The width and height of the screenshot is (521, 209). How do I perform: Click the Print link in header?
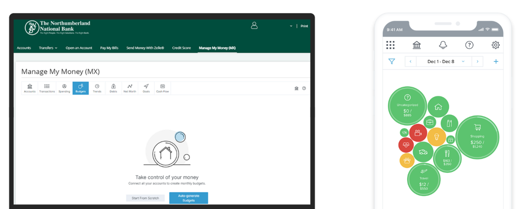click(x=304, y=26)
